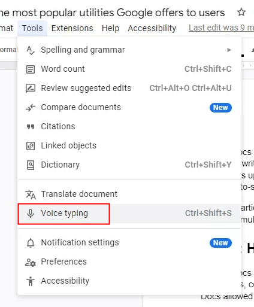Image resolution: width=254 pixels, height=307 pixels.
Task: Click the New badge beside Notification settings
Action: tap(220, 243)
